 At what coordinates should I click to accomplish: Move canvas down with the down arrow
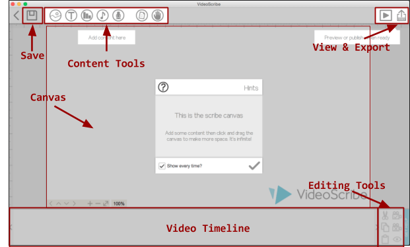(67, 203)
